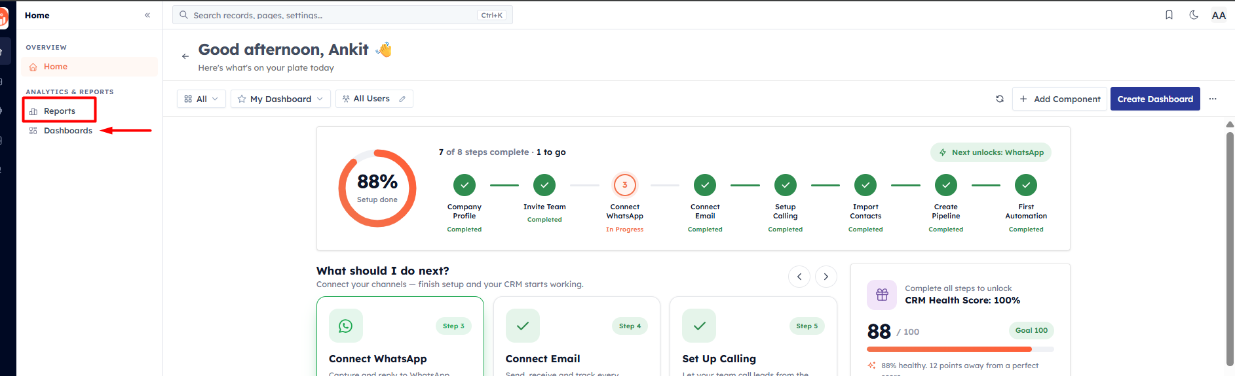Open Dashboards in the sidebar
The image size is (1235, 376).
61,131
